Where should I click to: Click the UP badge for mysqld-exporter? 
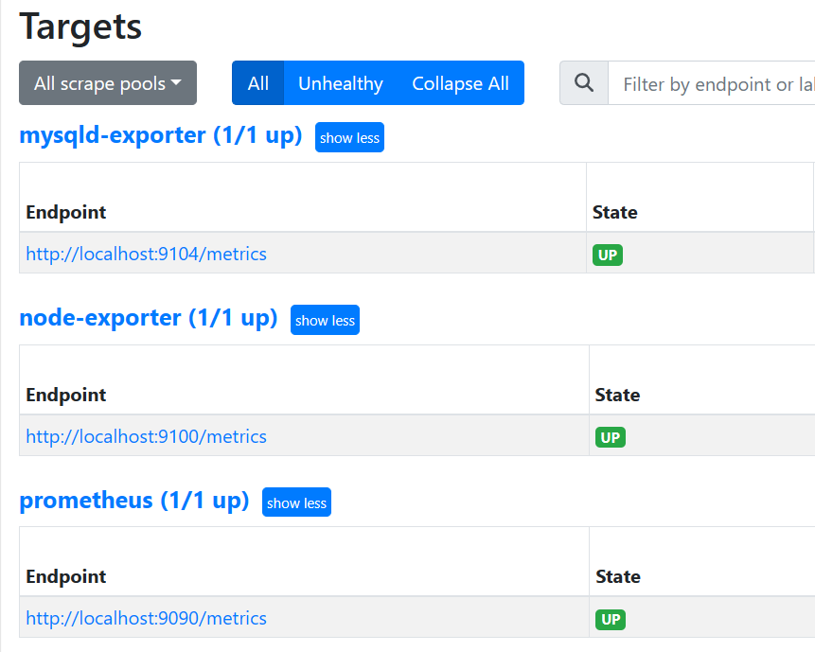608,255
